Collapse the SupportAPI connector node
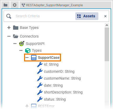 coord(15,44)
